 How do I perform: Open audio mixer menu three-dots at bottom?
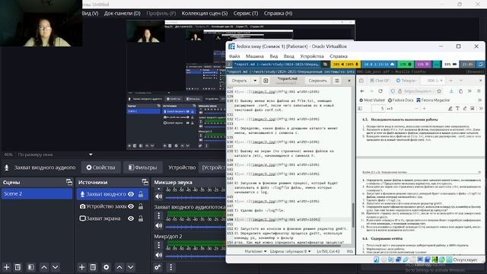(170, 267)
